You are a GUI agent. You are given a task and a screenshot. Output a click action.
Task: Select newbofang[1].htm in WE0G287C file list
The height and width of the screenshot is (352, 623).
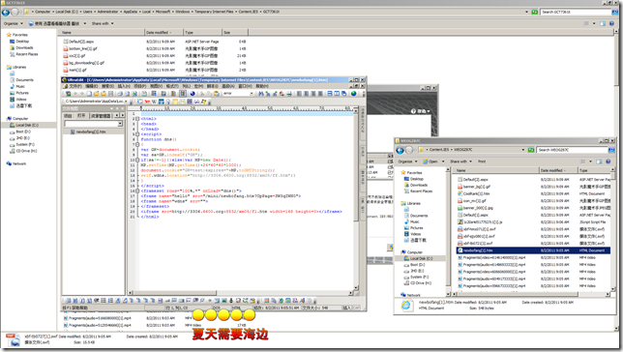533,250
